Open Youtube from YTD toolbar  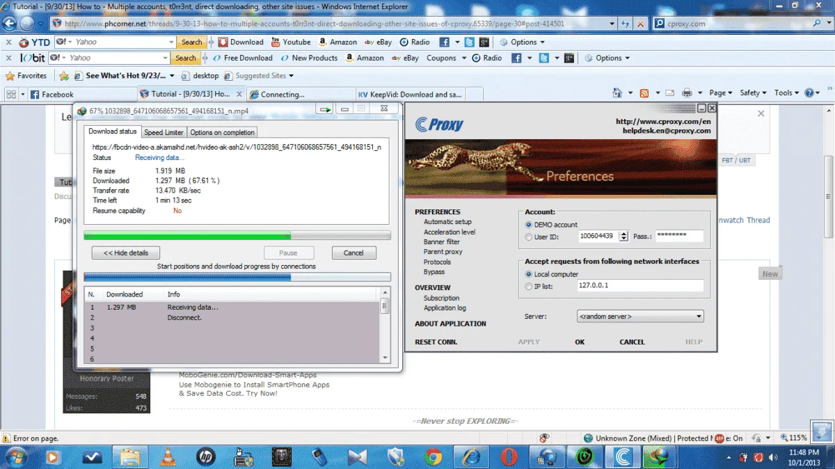pyautogui.click(x=291, y=42)
